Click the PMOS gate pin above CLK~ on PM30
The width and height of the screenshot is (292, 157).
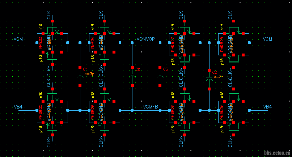[x=234, y=135]
